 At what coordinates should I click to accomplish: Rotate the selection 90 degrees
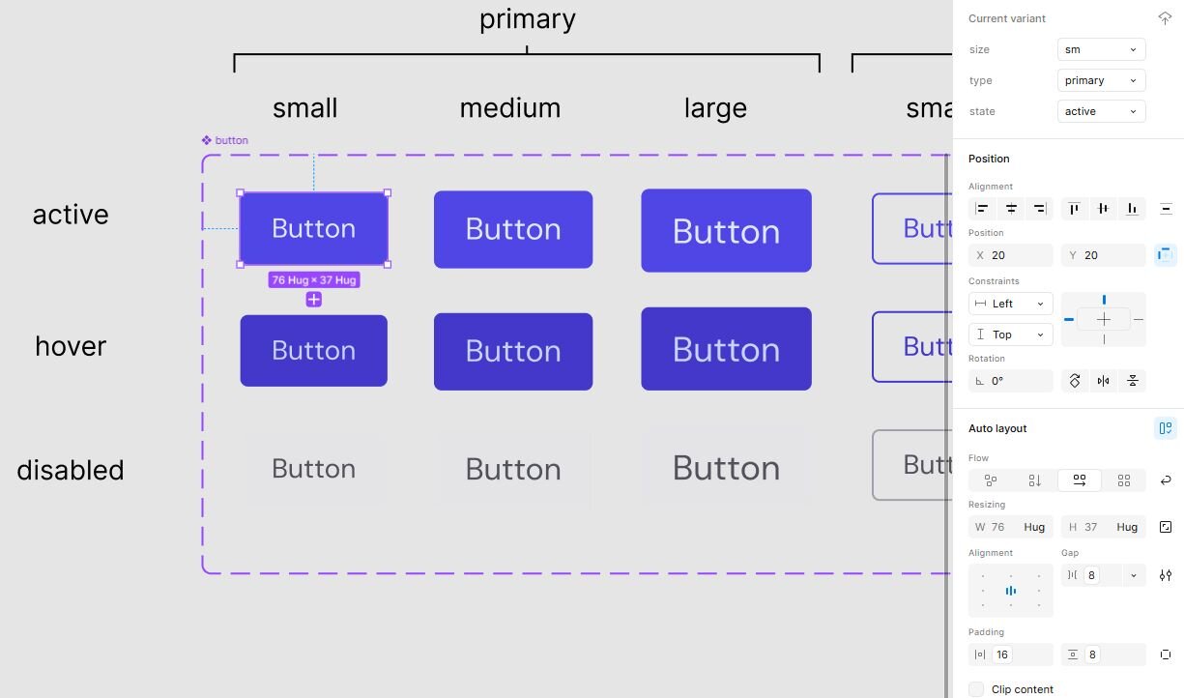[x=1074, y=381]
